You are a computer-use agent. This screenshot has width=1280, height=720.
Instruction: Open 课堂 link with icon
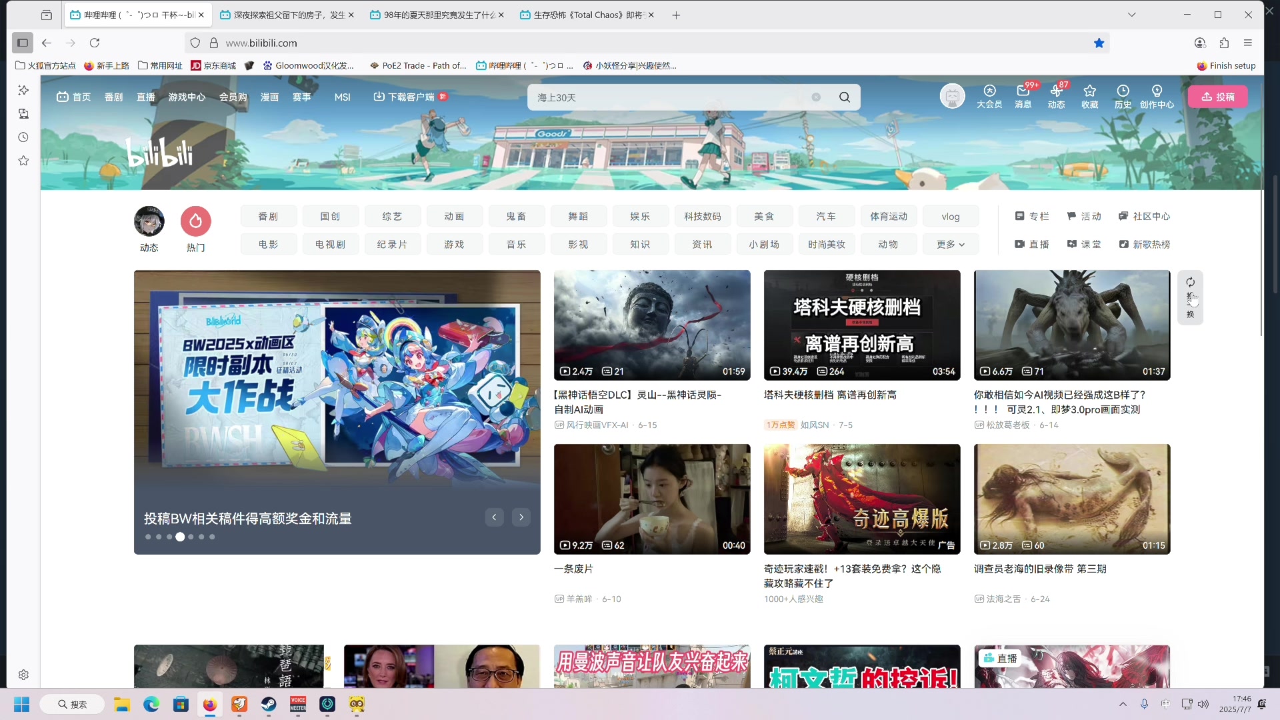[x=1083, y=245]
